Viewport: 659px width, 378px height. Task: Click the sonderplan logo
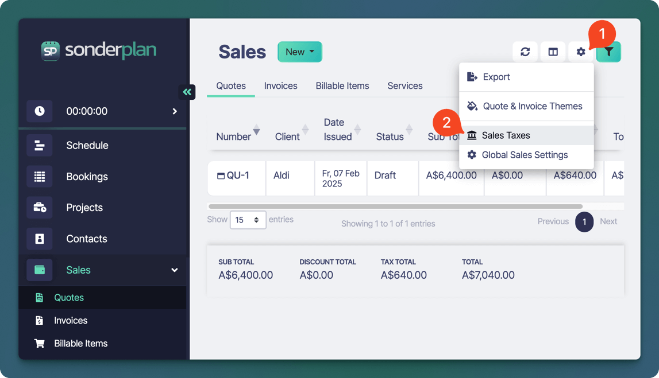99,50
